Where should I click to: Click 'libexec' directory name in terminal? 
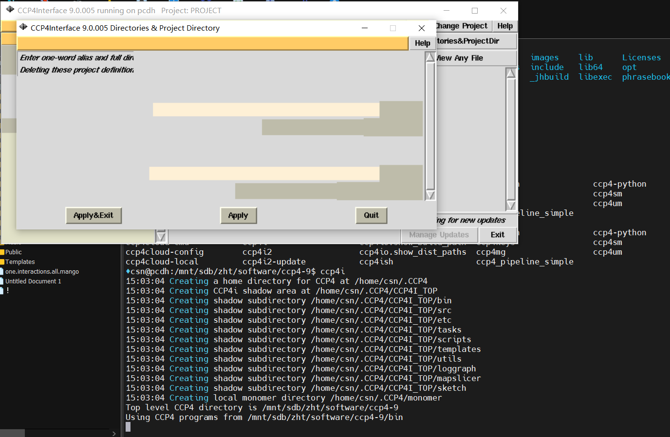click(x=595, y=77)
